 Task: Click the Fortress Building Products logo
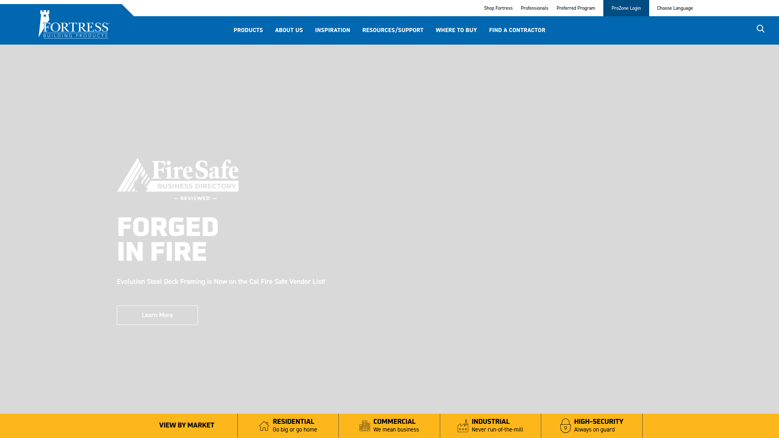[74, 24]
